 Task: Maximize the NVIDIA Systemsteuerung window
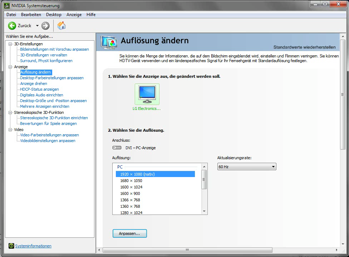click(325, 4)
